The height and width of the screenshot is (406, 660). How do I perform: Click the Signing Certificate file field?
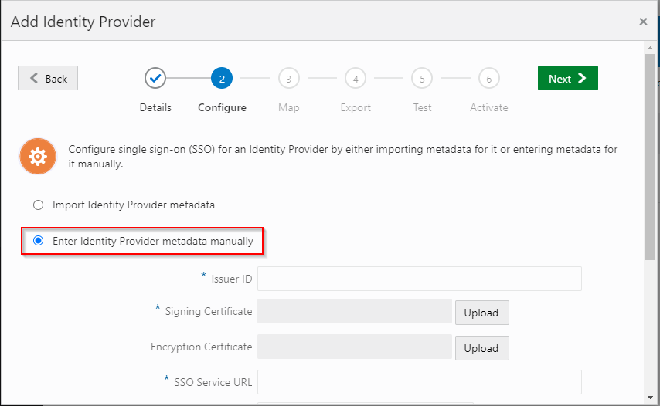tap(354, 312)
